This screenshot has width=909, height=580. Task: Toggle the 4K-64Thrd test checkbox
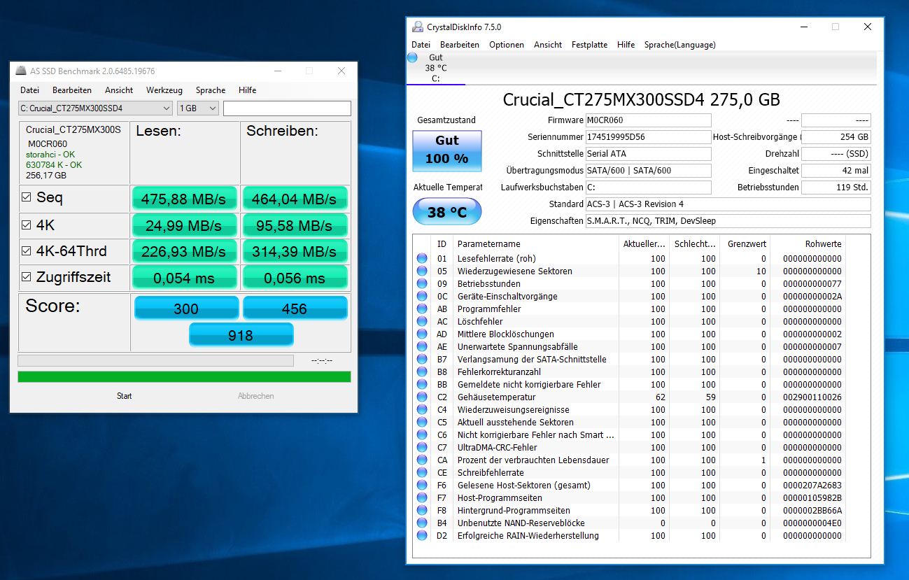pos(27,250)
